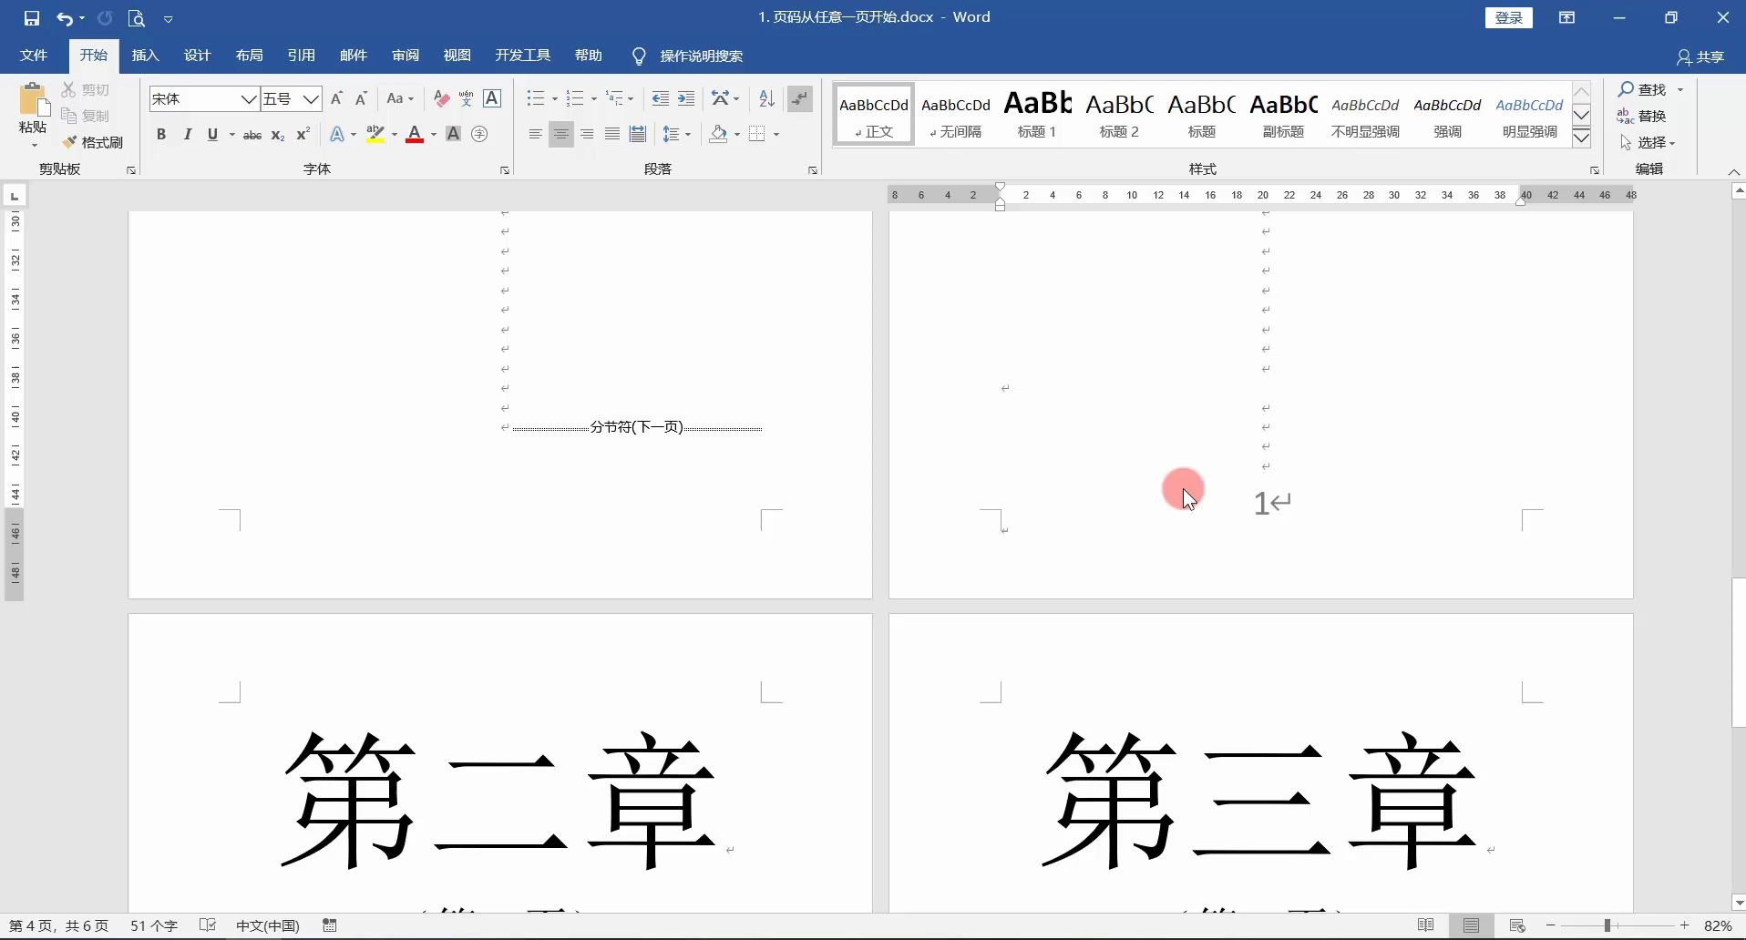Apply the 标题 1 style
Image resolution: width=1746 pixels, height=940 pixels.
pyautogui.click(x=1037, y=114)
